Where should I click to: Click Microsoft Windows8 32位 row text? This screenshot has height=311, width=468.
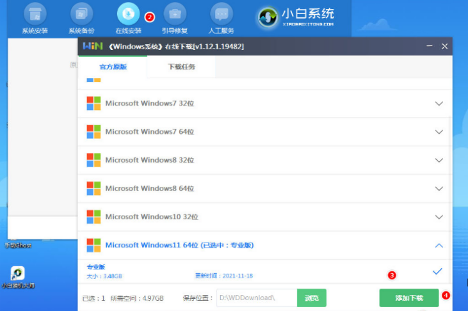tap(150, 160)
